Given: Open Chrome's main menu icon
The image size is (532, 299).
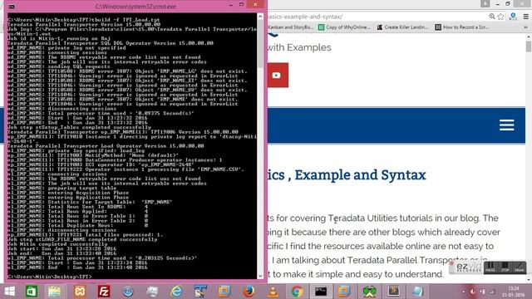Looking at the screenshot, I should coord(525,17).
